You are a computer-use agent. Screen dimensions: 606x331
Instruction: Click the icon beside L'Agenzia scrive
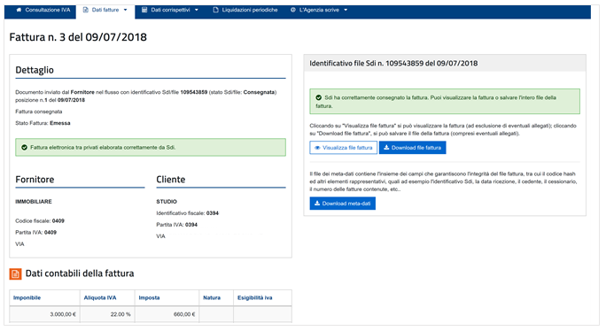click(293, 10)
